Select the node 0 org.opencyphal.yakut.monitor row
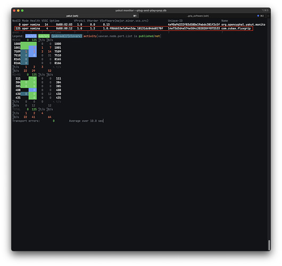 pos(139,24)
